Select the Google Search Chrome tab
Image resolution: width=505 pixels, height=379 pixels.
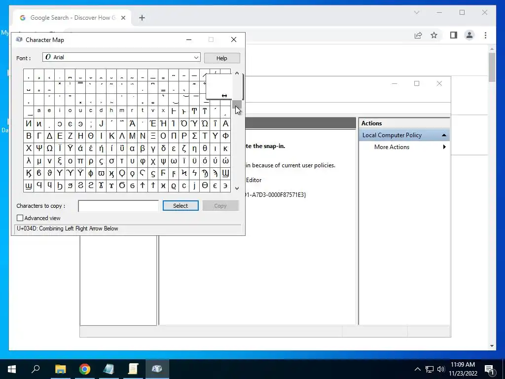coord(72,18)
